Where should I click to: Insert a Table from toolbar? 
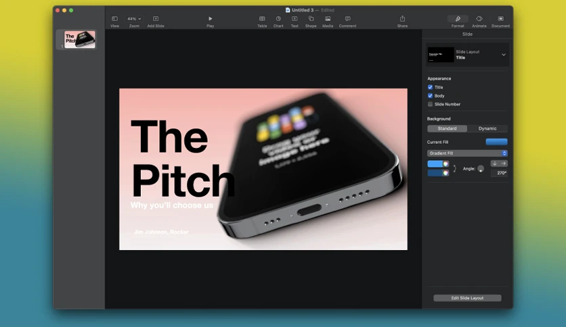262,19
